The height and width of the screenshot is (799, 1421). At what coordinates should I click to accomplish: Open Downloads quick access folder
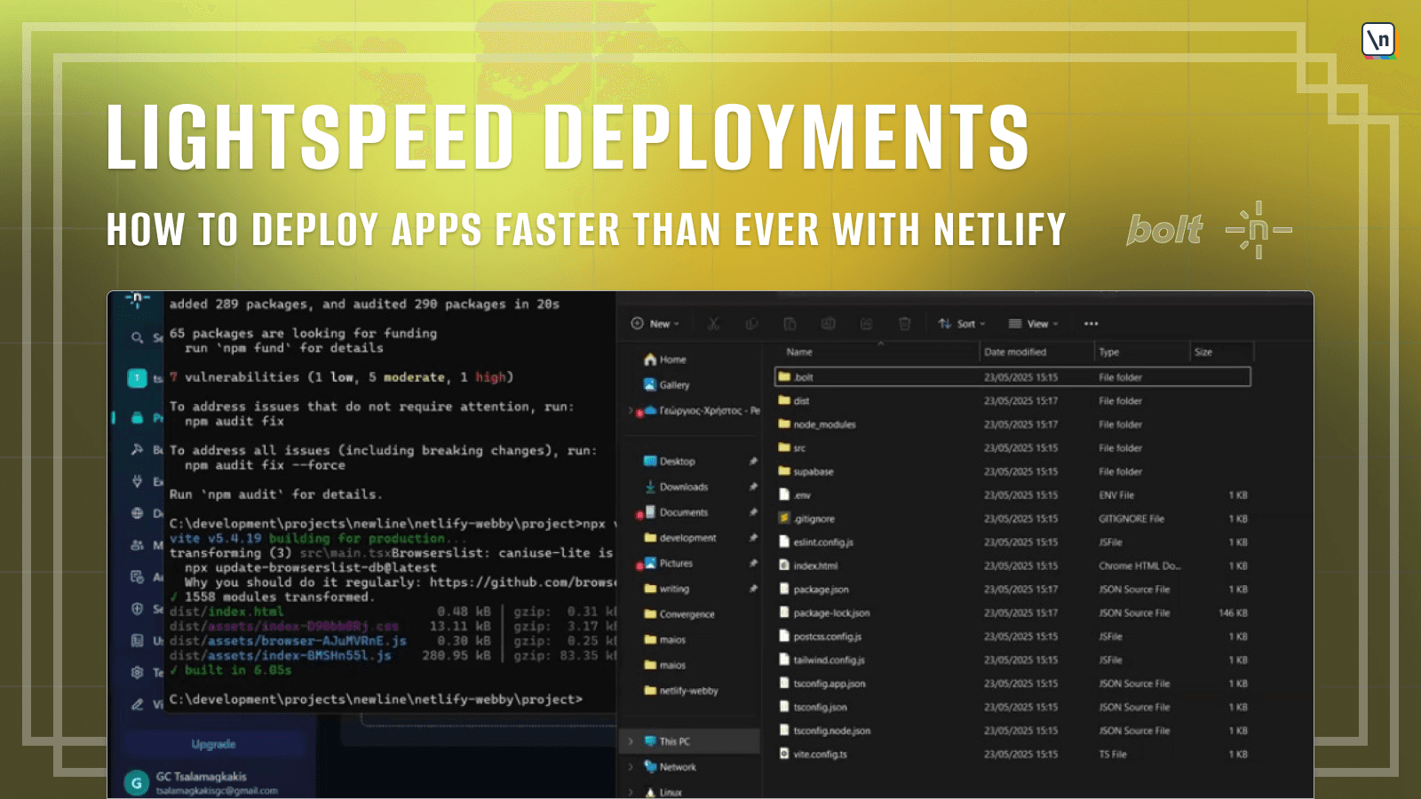pyautogui.click(x=675, y=487)
